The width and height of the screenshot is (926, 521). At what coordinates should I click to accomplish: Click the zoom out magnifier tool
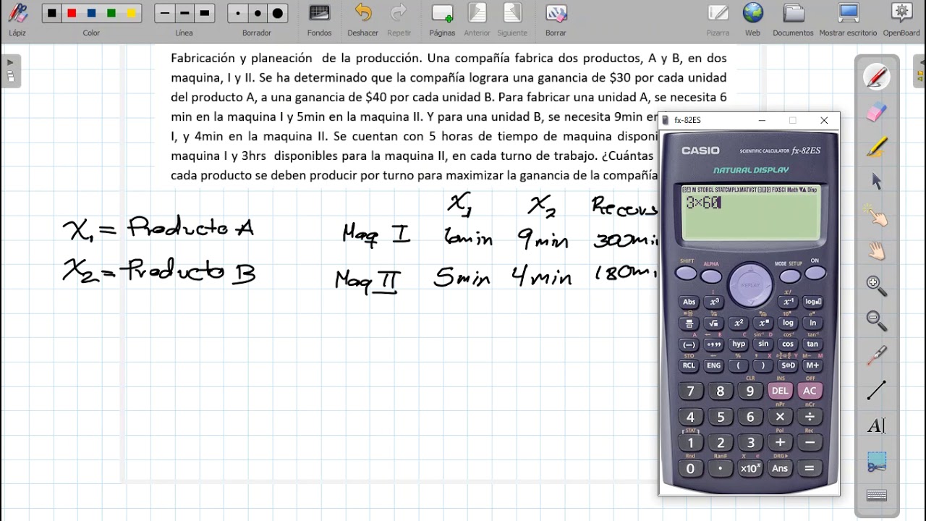pos(877,321)
